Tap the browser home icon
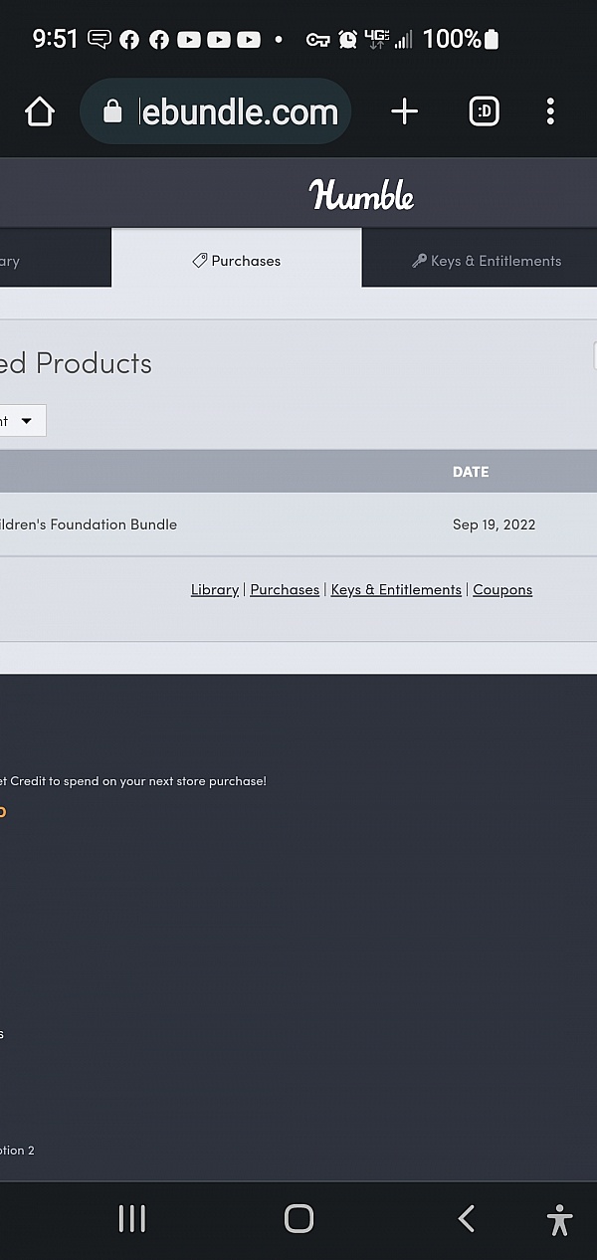This screenshot has width=597, height=1260. click(40, 111)
